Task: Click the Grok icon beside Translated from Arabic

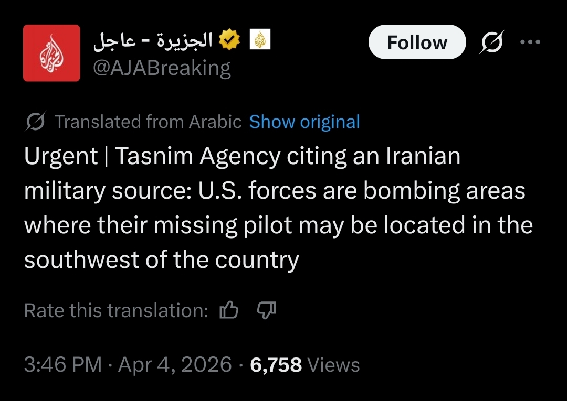Action: pyautogui.click(x=37, y=122)
